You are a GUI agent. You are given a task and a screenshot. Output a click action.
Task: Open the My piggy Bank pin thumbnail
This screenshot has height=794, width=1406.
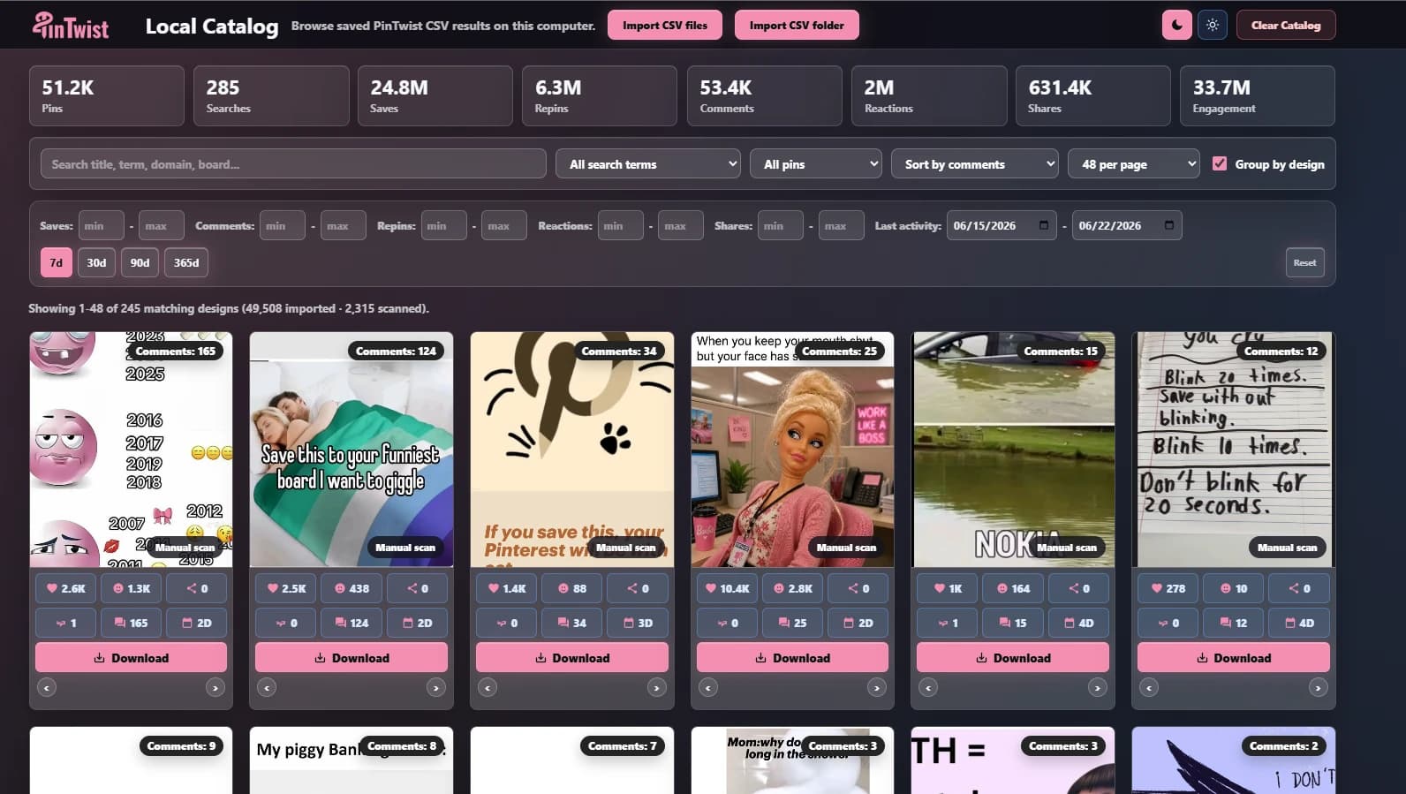point(351,760)
